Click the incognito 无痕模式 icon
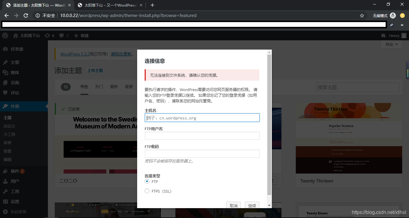 point(393,16)
